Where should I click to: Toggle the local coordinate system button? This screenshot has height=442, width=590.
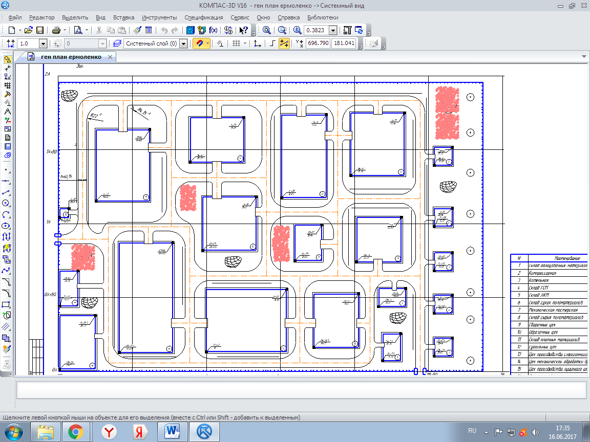tap(258, 43)
